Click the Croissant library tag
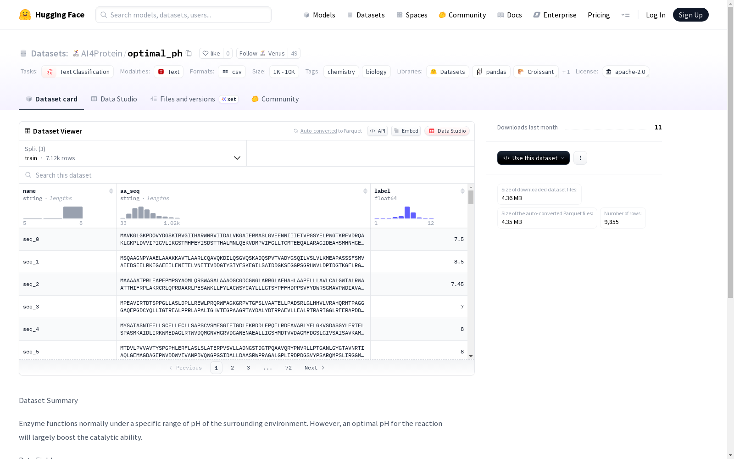The height and width of the screenshot is (459, 734). 536,72
